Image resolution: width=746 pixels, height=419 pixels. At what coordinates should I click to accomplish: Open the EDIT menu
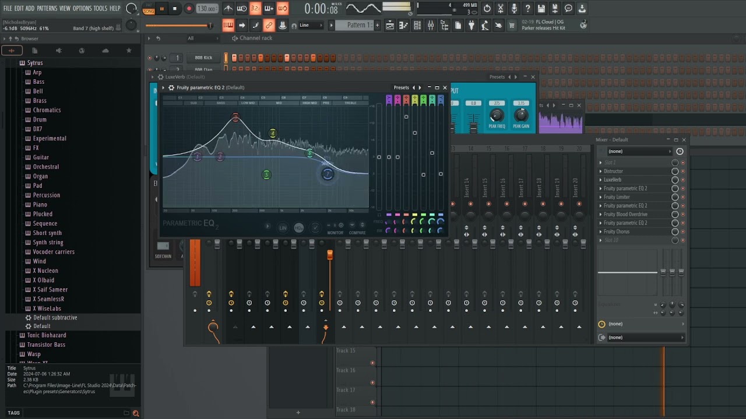19,8
